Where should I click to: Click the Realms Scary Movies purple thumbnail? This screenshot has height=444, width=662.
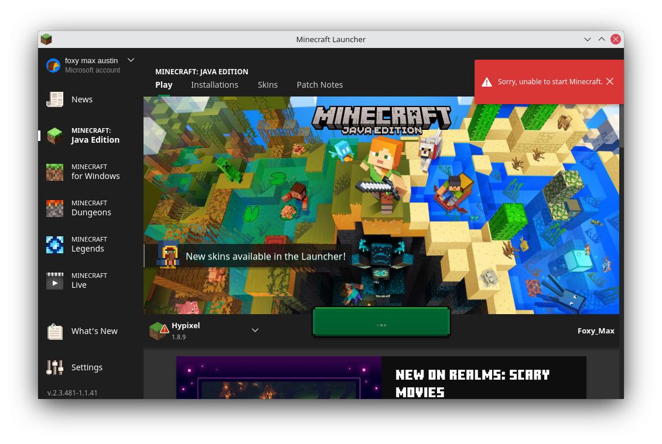(279, 378)
